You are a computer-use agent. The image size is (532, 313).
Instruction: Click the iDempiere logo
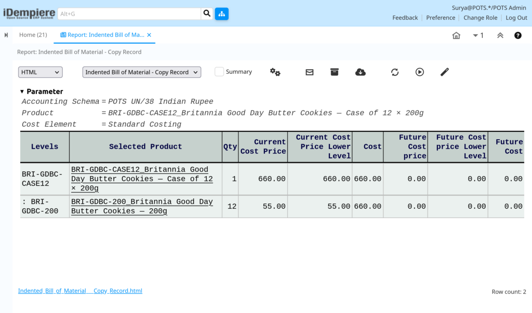(x=29, y=13)
